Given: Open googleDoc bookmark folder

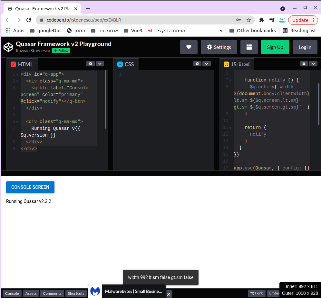Looking at the screenshot, I should (46, 31).
